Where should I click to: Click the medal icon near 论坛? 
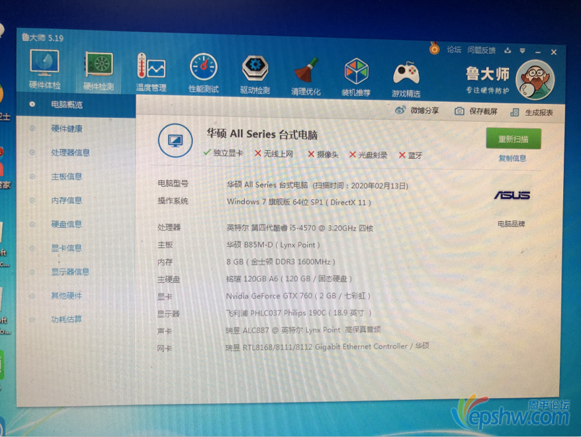pyautogui.click(x=434, y=48)
